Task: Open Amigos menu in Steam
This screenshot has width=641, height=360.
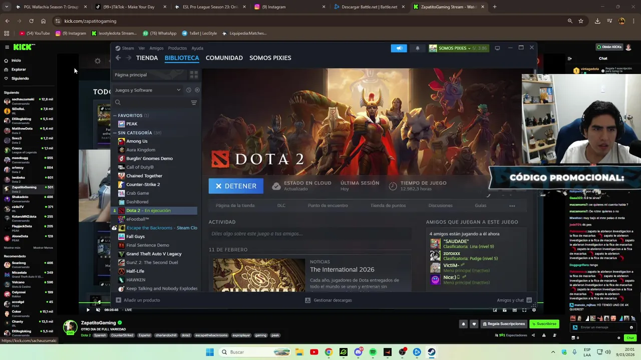Action: point(156,48)
